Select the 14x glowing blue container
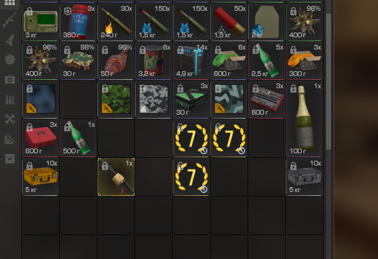This screenshot has width=378, height=259. pos(192,61)
